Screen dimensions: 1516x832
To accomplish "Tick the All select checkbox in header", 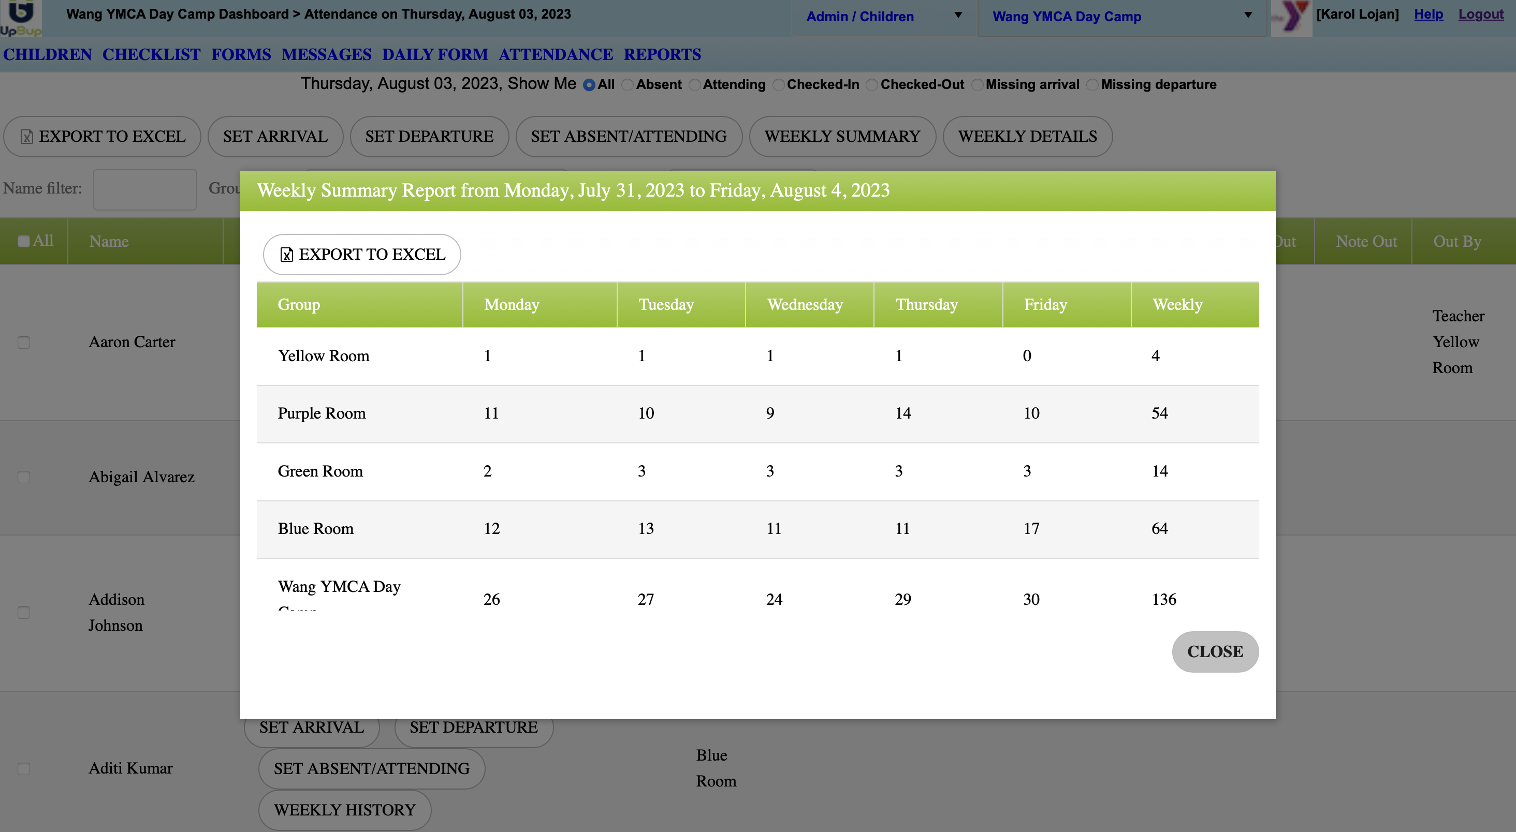I will click(x=23, y=242).
